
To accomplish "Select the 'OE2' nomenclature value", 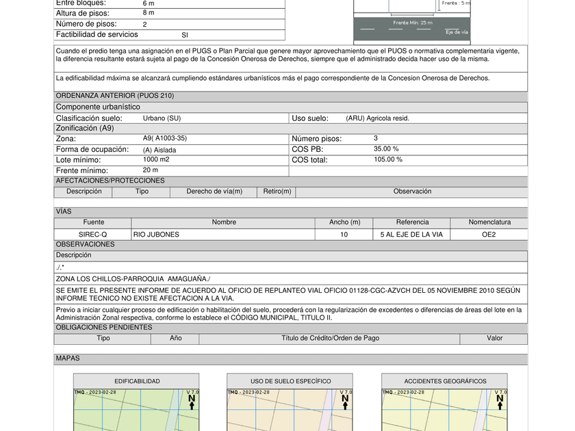I will coord(489,235).
